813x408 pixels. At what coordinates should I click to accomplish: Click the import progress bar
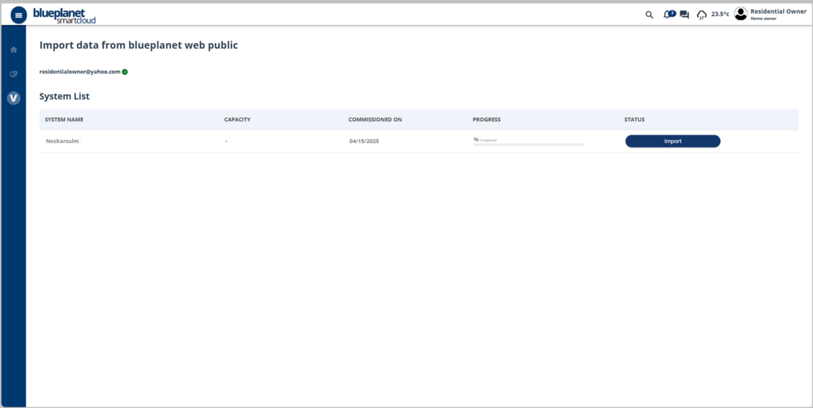[528, 145]
